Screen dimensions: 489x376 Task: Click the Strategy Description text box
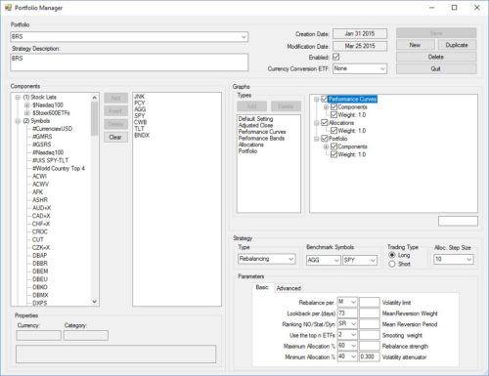pyautogui.click(x=129, y=63)
